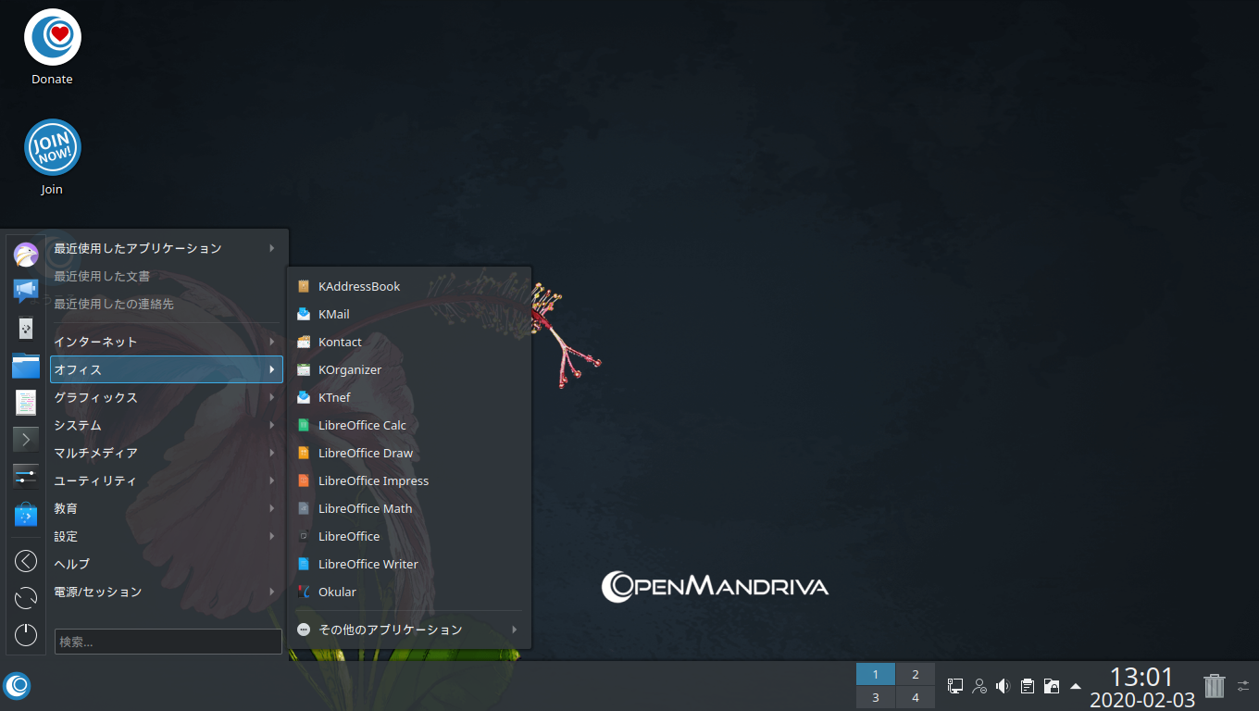Expand the マルチメディア category
The image size is (1259, 711).
(167, 453)
